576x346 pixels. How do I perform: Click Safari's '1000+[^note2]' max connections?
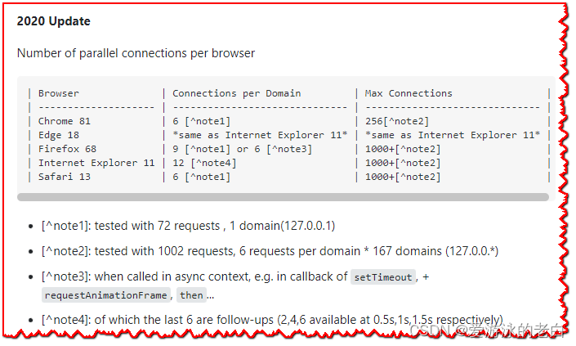tap(403, 177)
